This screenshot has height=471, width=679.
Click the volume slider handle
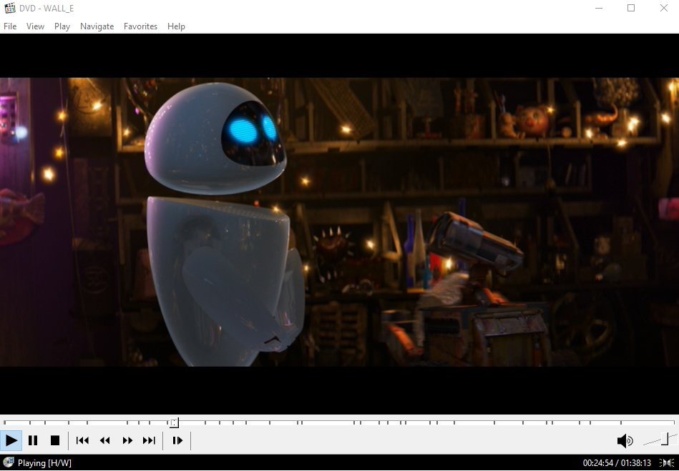pyautogui.click(x=665, y=439)
